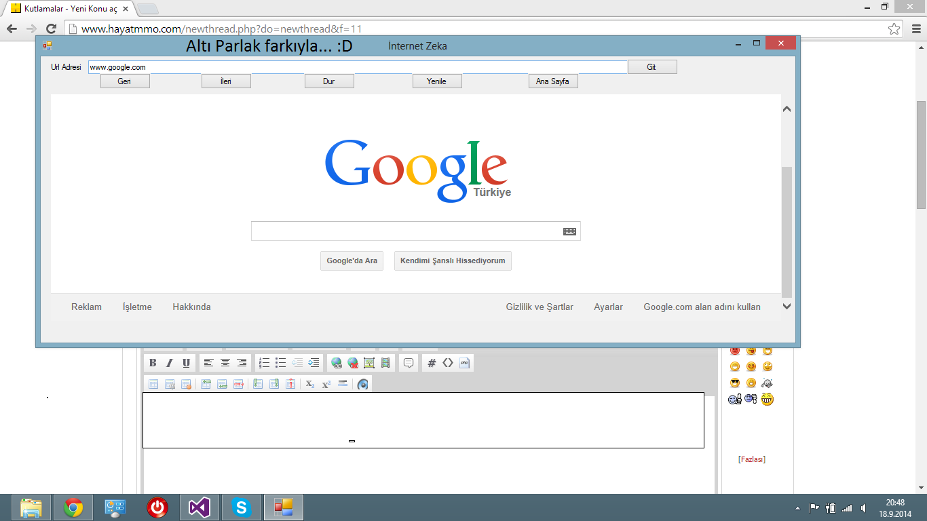This screenshot has height=521, width=927.
Task: Open Skype from the taskbar
Action: tap(242, 507)
